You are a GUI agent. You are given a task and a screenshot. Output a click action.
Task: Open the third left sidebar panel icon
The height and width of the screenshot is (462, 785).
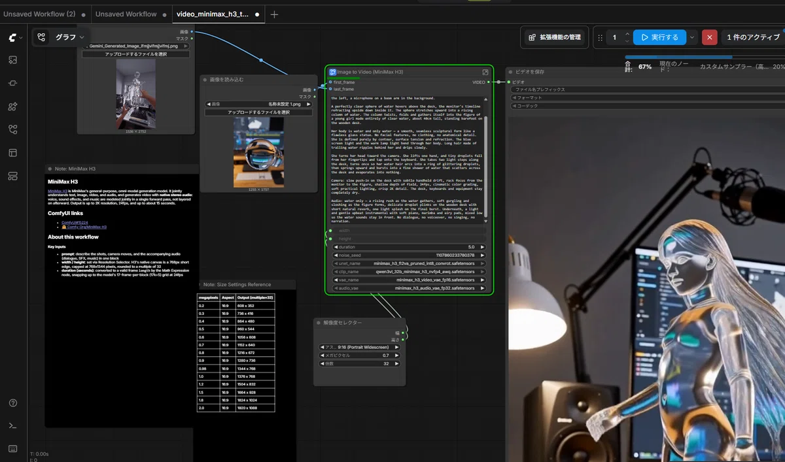pos(12,84)
